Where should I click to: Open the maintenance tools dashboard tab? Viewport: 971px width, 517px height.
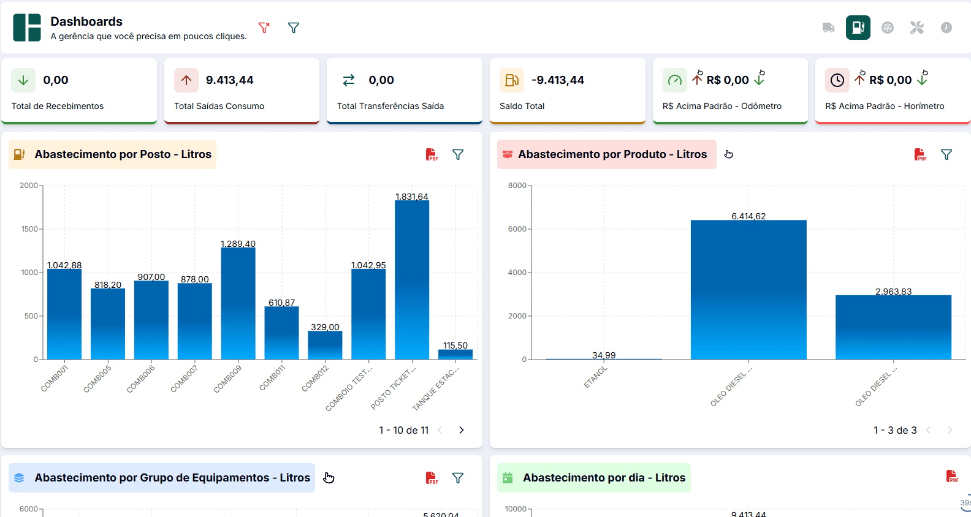tap(917, 28)
